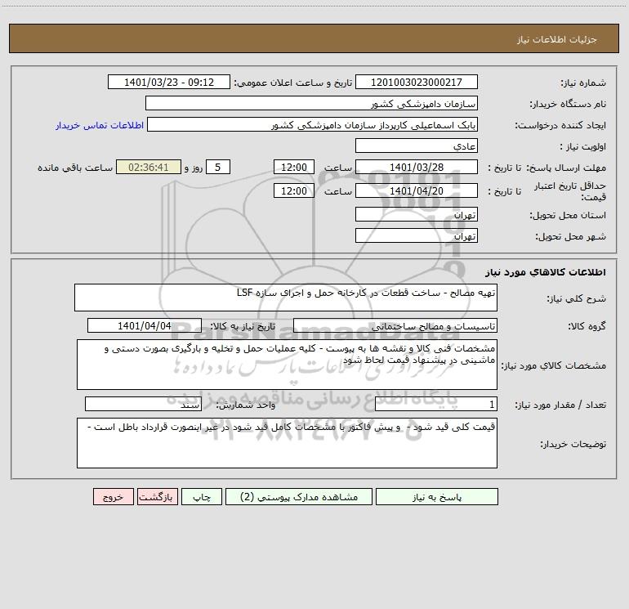The image size is (629, 609).
Task: Click the label واحد شمارش
Action: pyautogui.click(x=246, y=405)
